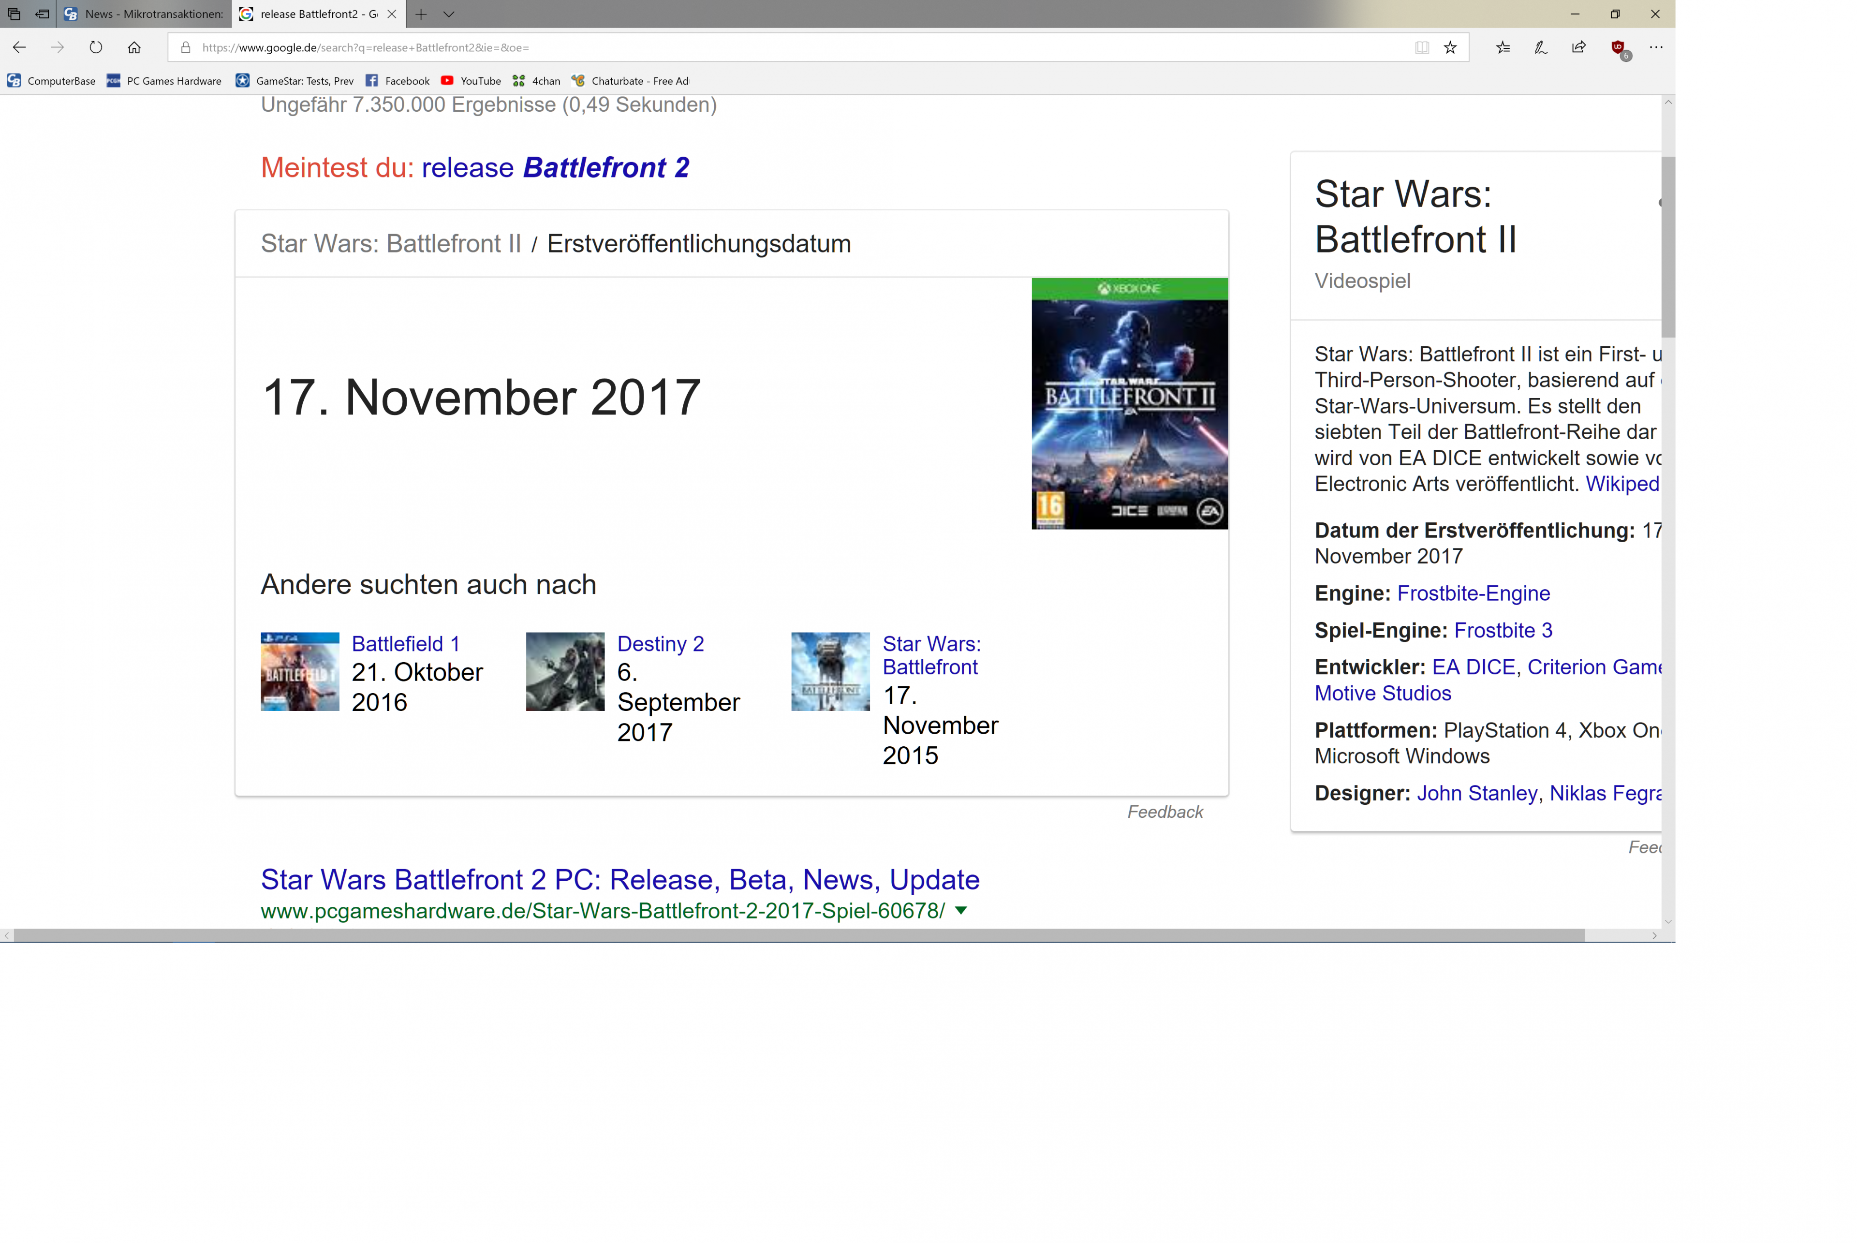Click the Criterion Games link
This screenshot has height=1243, width=1857.
1594,666
